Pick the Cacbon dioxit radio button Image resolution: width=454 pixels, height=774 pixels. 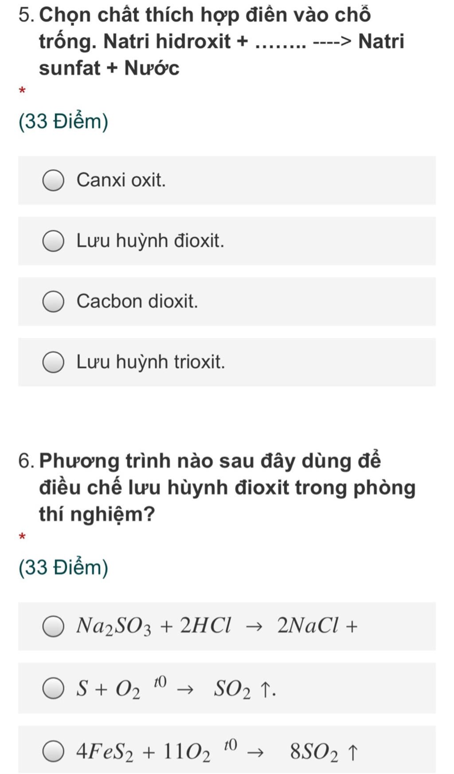[x=53, y=302]
